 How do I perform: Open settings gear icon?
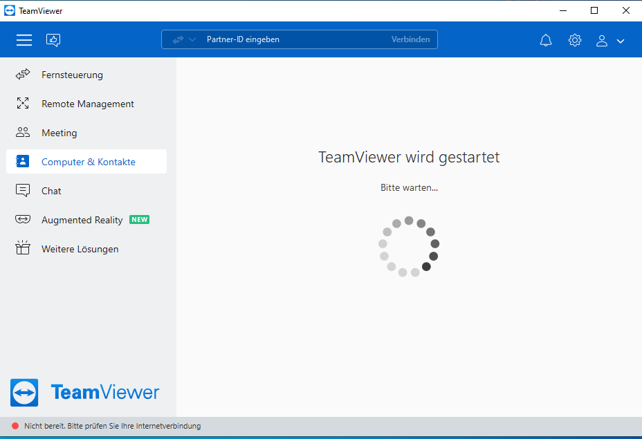pos(575,40)
